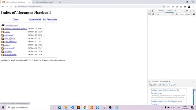
Task: Open the extensions puzzle icon
Action: pyautogui.click(x=185, y=7)
